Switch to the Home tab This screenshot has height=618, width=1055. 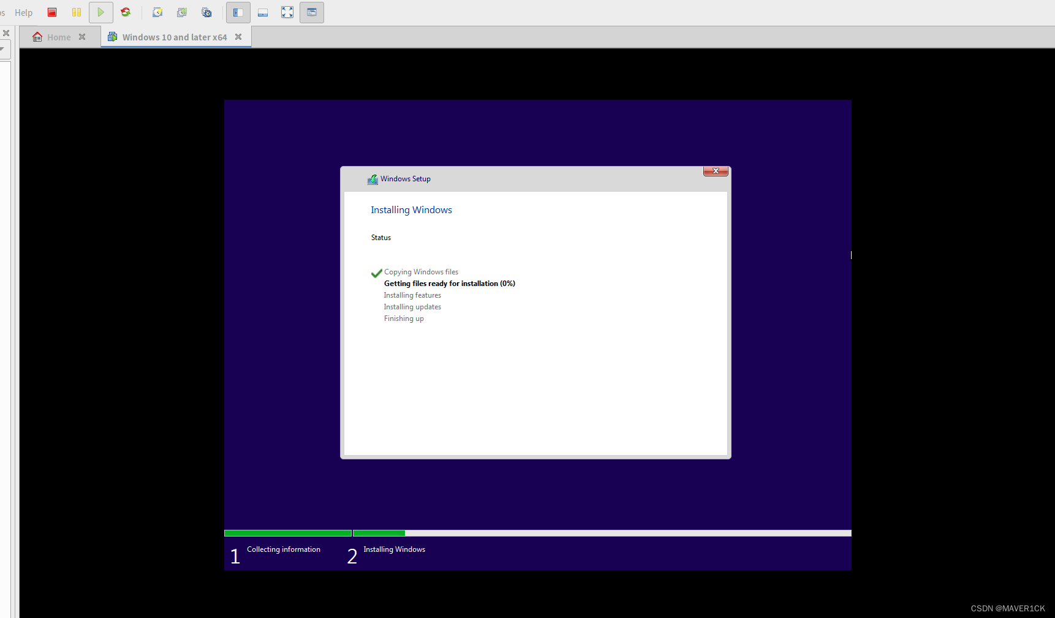click(x=59, y=37)
